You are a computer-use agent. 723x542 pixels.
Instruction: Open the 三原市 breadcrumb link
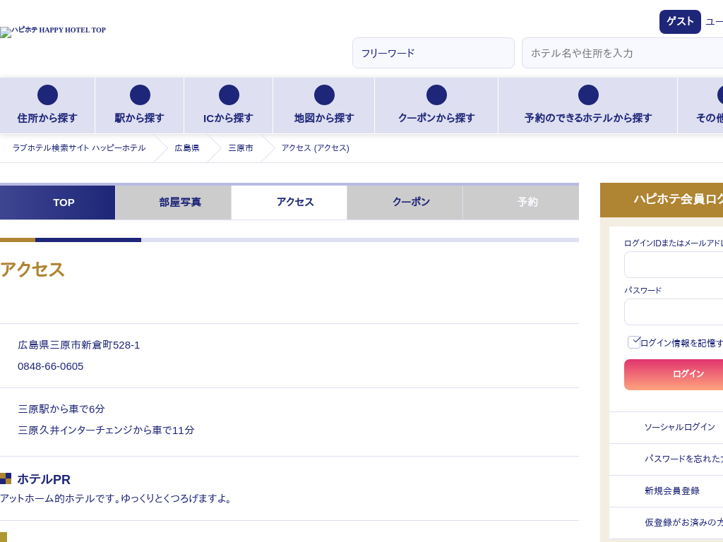click(x=241, y=148)
